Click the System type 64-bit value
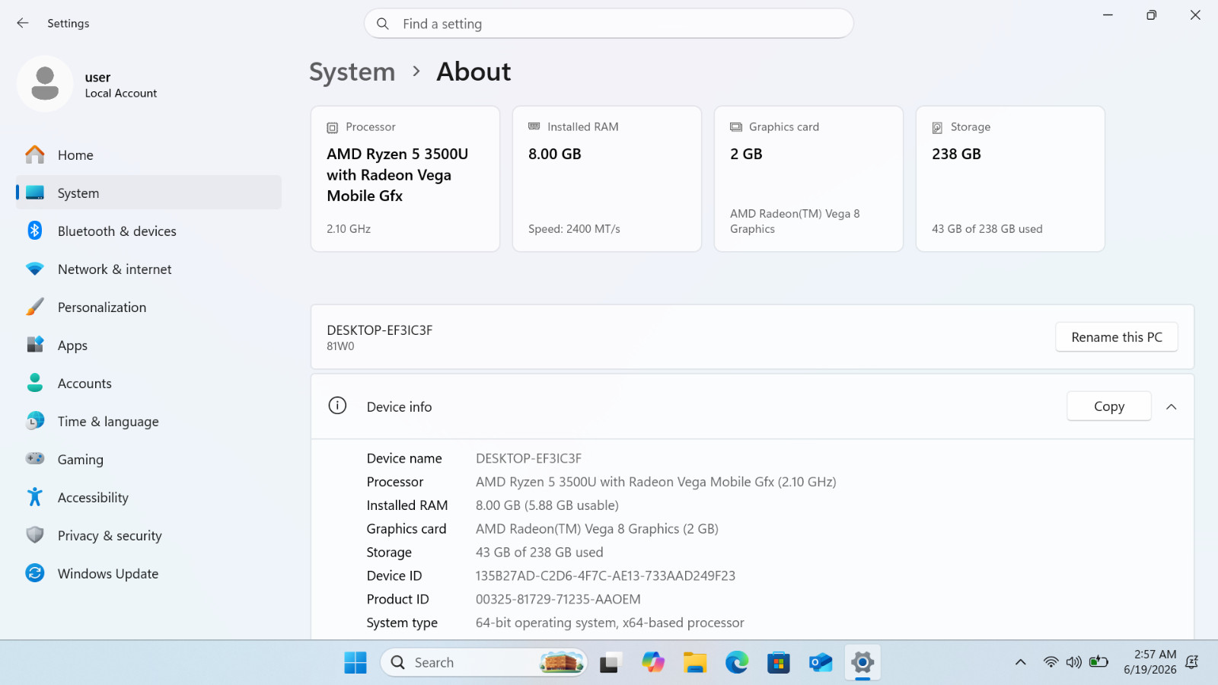This screenshot has width=1218, height=685. point(610,623)
